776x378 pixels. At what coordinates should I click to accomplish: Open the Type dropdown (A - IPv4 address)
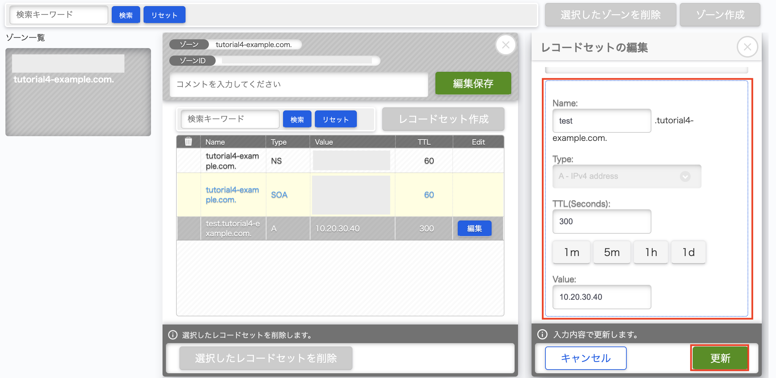tap(626, 176)
